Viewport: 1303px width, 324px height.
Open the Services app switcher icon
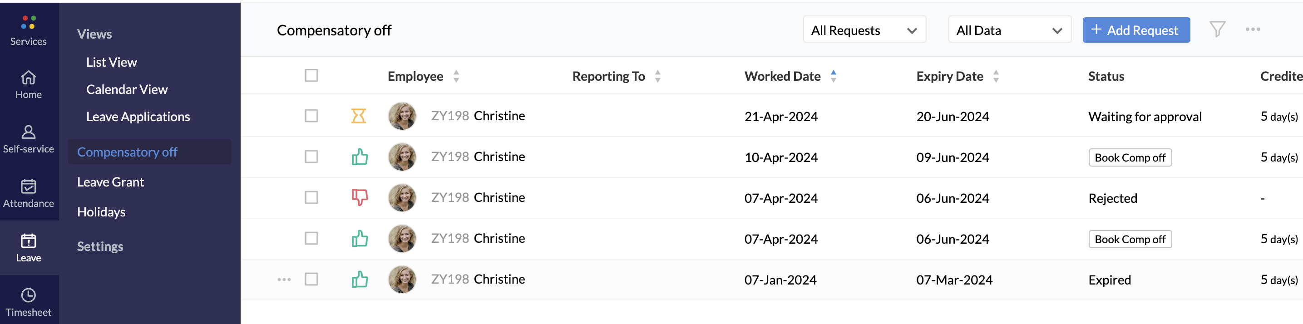(x=28, y=23)
